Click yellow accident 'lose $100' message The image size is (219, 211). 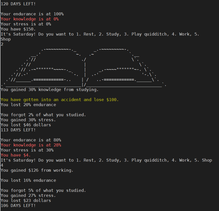click(x=60, y=100)
